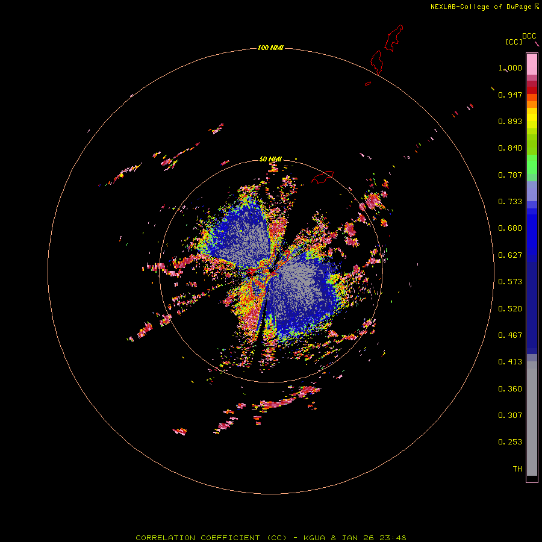Click the DCC label above the color scale

tap(529, 36)
